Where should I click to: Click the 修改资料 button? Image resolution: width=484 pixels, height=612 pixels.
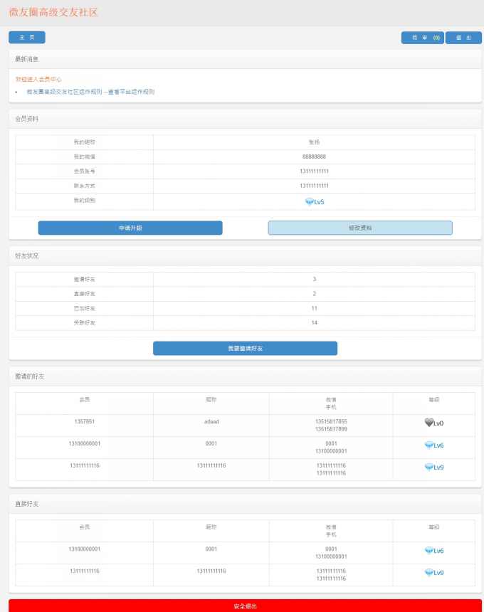tap(360, 228)
